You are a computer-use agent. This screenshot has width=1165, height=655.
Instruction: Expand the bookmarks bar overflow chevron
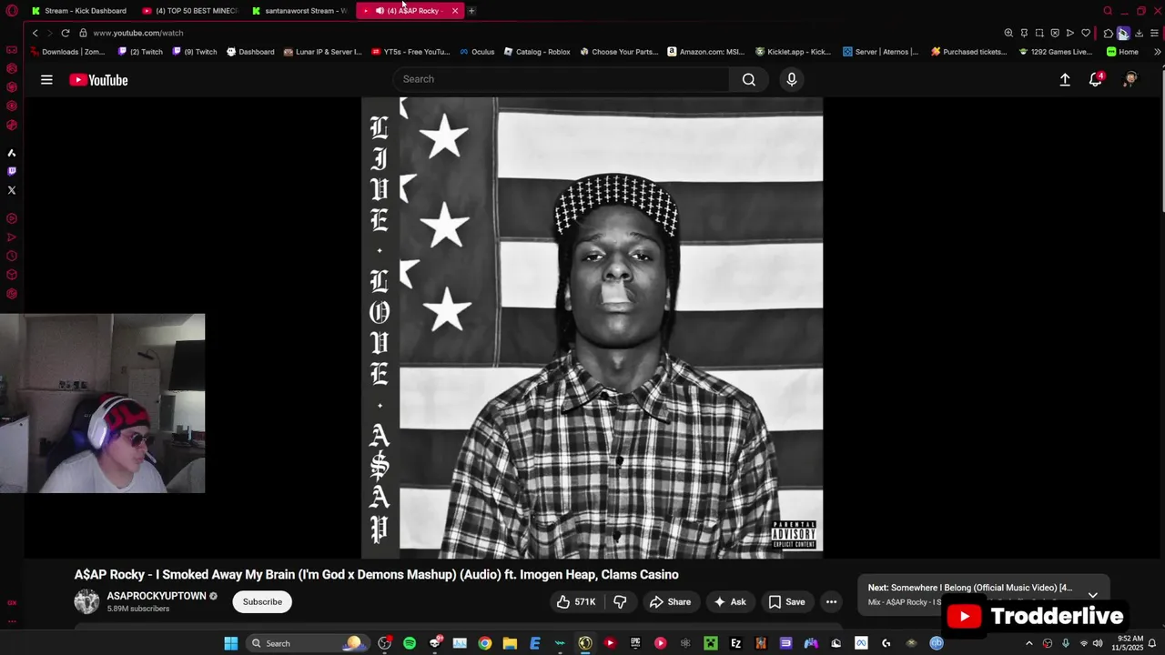[x=1157, y=52]
